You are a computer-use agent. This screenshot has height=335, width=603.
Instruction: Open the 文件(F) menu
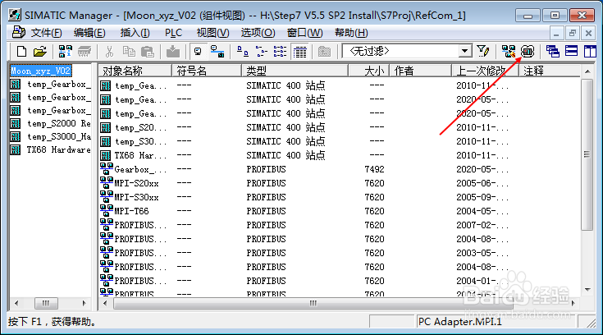click(46, 33)
